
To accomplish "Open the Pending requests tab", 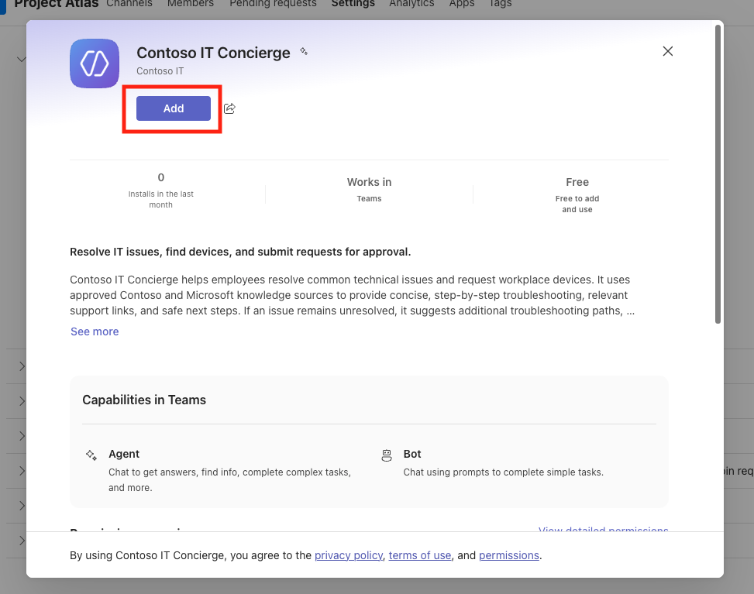I will 273,3.
